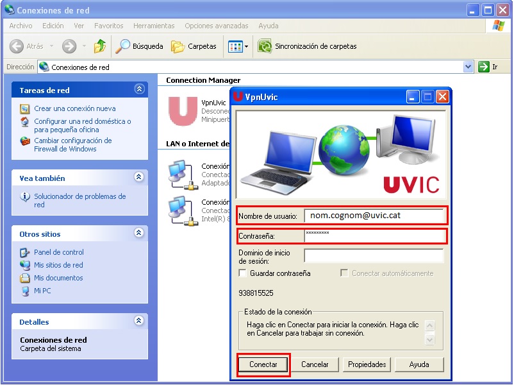Viewport: 514px width, 385px height.
Task: Click the Mis documentos folder icon
Action: point(25,278)
